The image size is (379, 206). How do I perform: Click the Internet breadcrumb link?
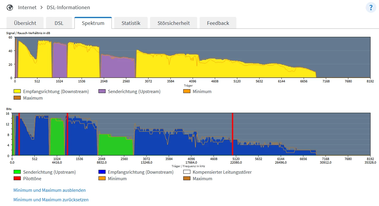[x=27, y=7]
